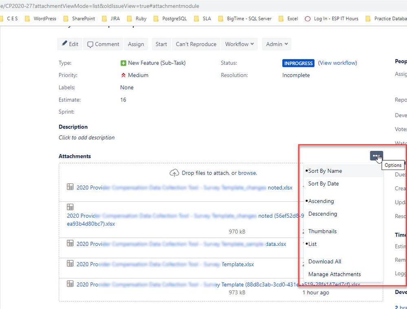Choose Manage Attachments from options menu
Image resolution: width=407 pixels, height=309 pixels.
point(343,274)
